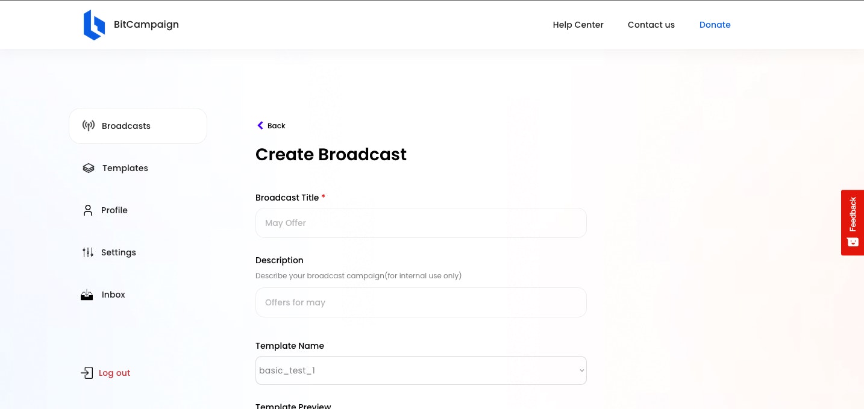Viewport: 864px width, 409px height.
Task: Click the "Describe your broadcast campaign" hint text
Action: tap(358, 276)
